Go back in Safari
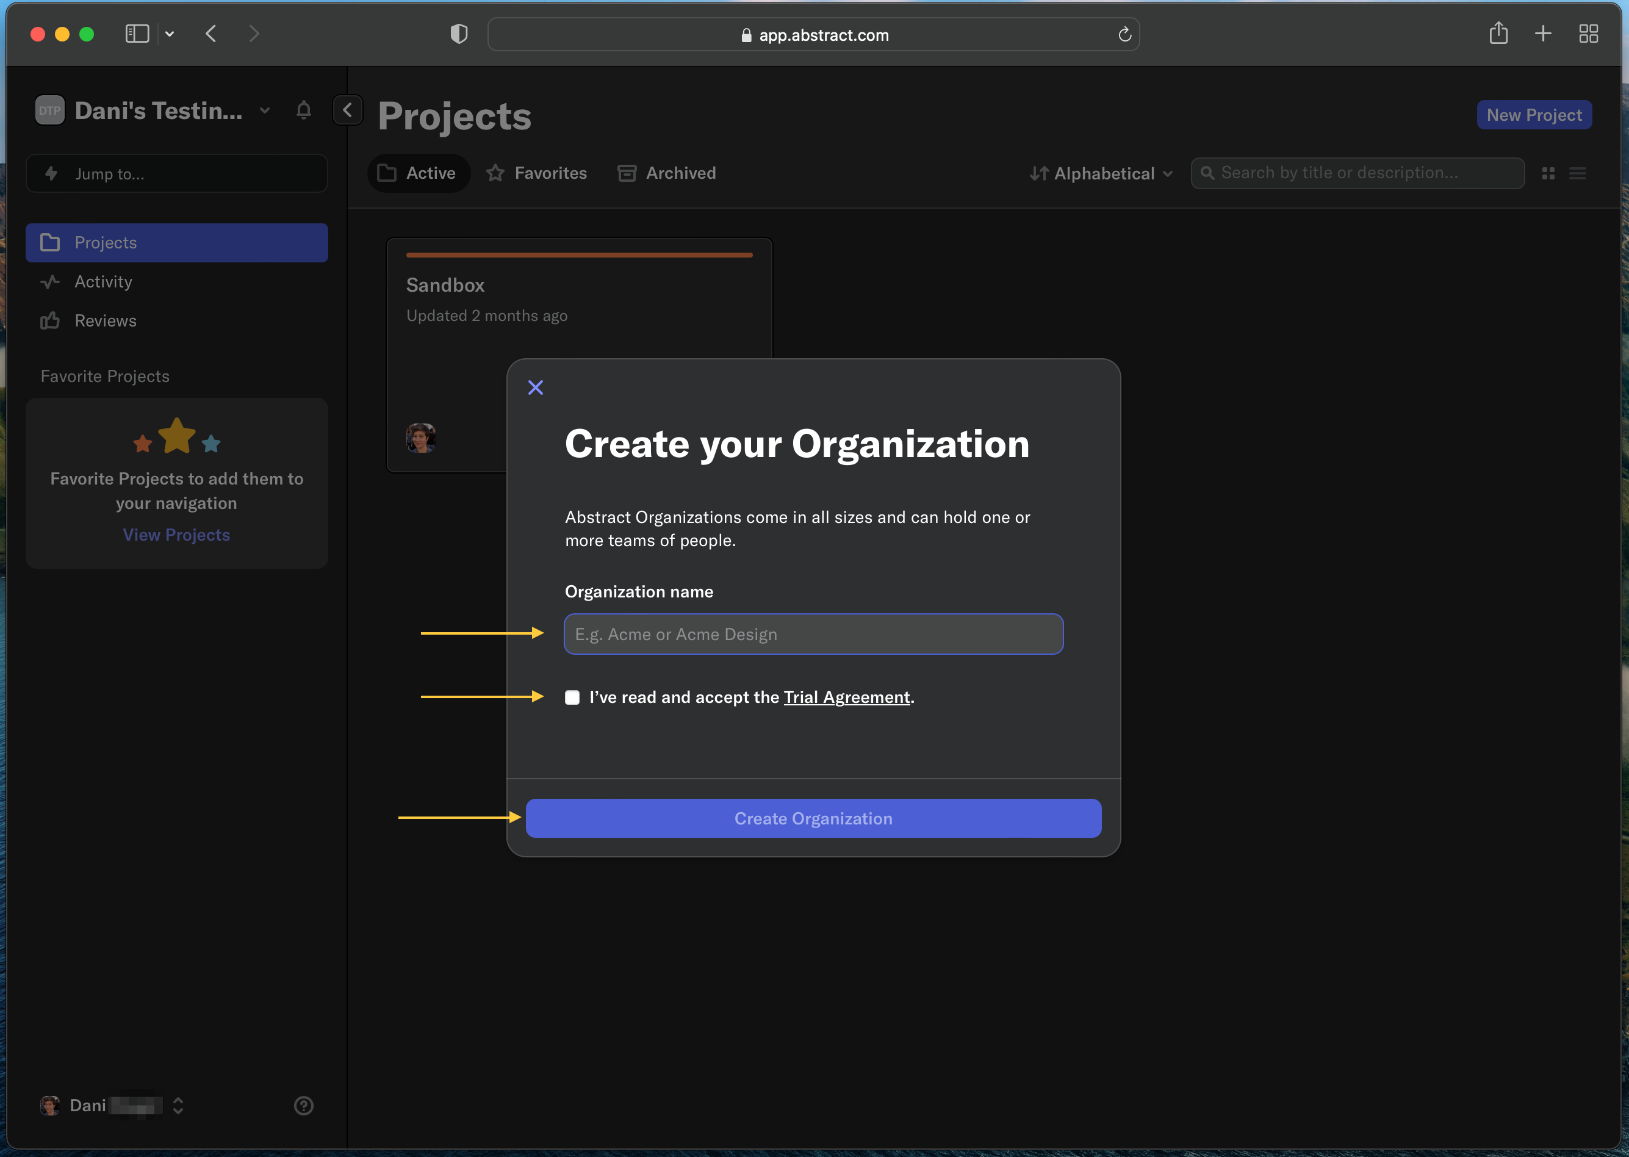1629x1157 pixels. (x=211, y=34)
